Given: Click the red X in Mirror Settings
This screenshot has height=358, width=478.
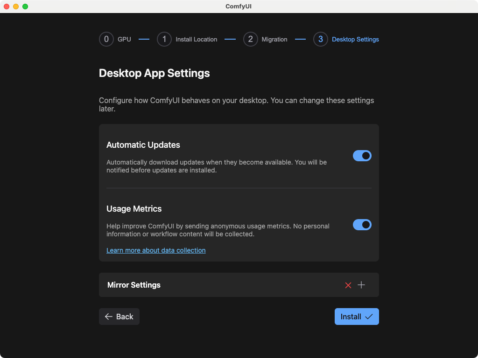Looking at the screenshot, I should (348, 285).
